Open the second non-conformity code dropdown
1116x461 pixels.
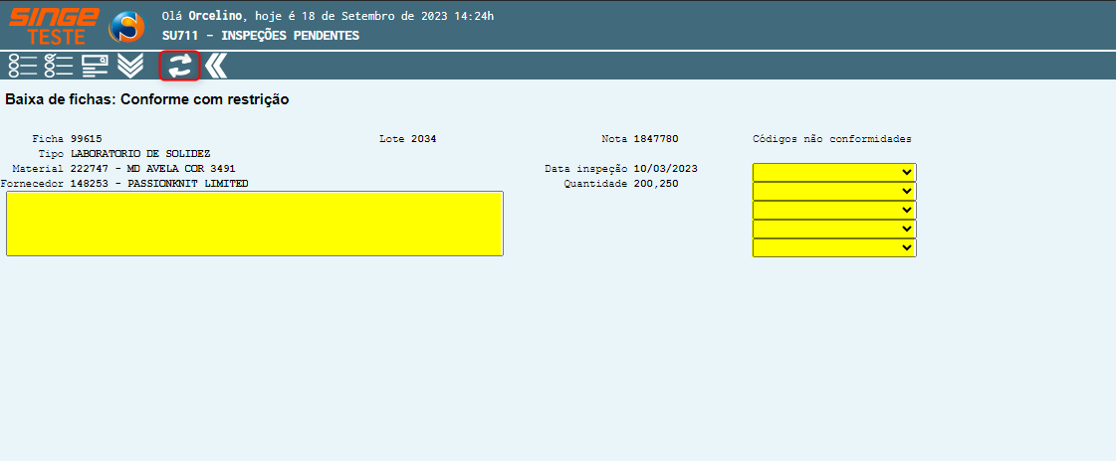click(833, 191)
